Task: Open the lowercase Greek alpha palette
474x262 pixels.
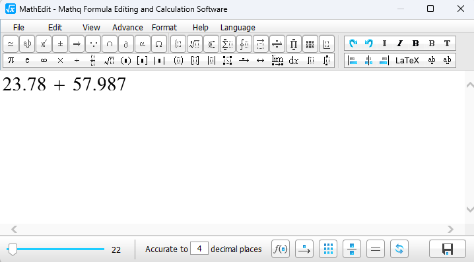Action: pyautogui.click(x=143, y=44)
